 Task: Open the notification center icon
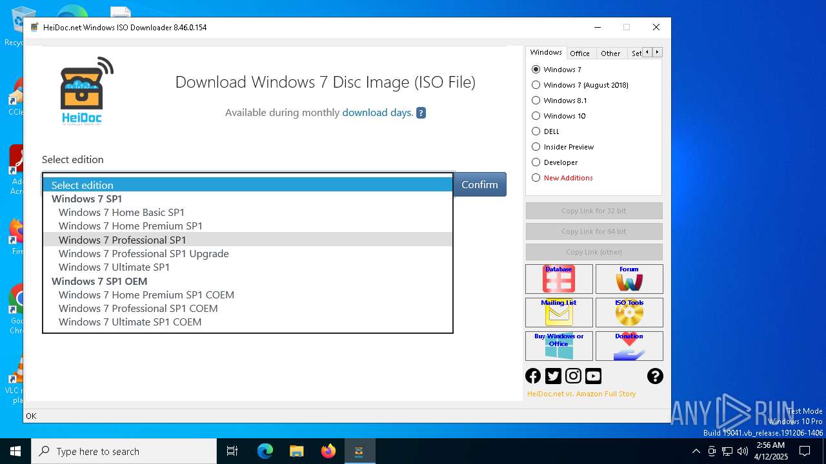tap(805, 451)
